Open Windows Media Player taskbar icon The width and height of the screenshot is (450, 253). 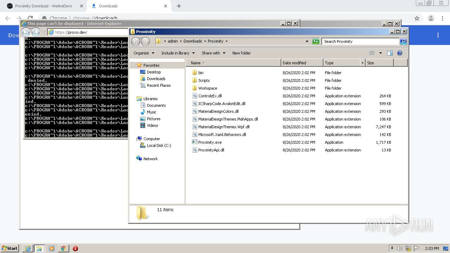coord(51,248)
